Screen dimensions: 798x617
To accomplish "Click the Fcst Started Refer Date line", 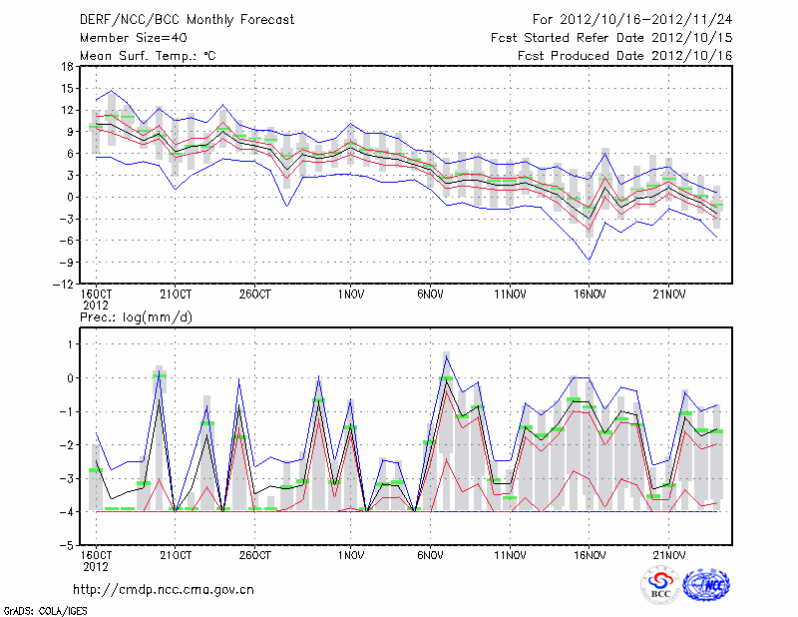I will tap(611, 38).
